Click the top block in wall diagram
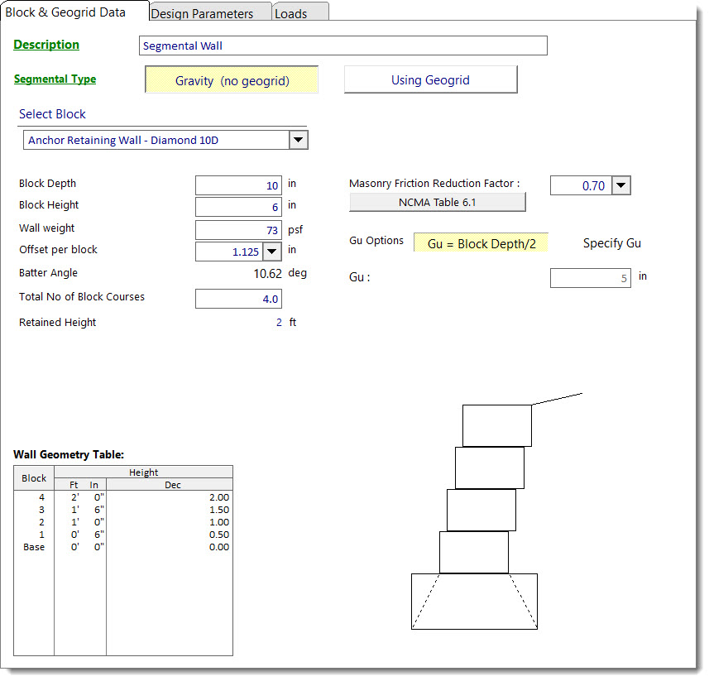Viewport: 709px width, 681px height. 496,425
